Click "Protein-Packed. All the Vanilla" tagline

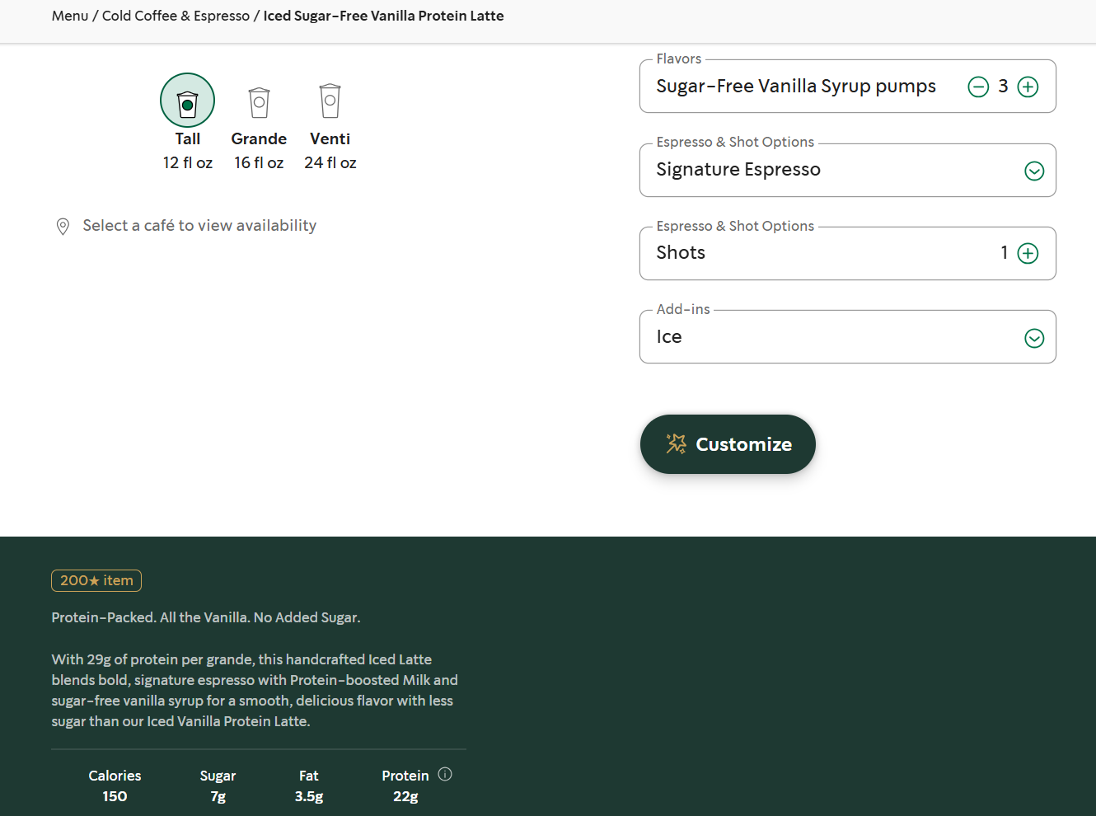click(206, 617)
